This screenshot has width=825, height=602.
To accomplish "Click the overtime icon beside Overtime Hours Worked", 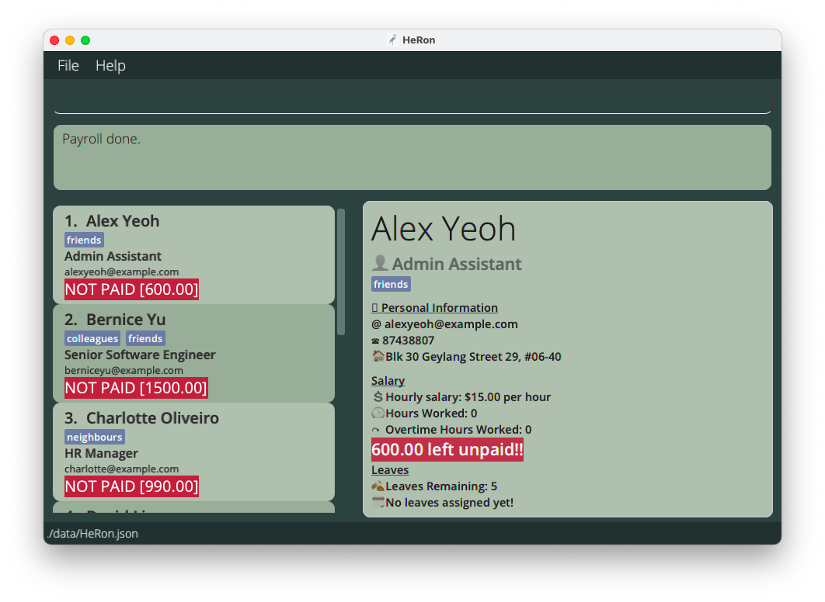I will [x=377, y=430].
